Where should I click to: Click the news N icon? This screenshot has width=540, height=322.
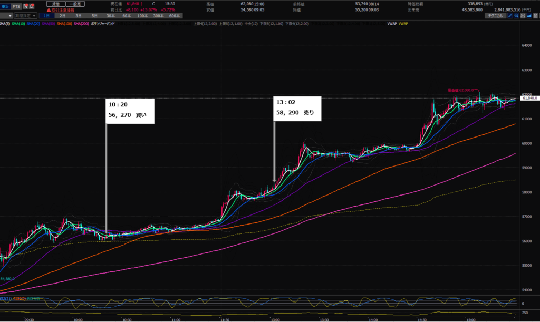click(25, 6)
